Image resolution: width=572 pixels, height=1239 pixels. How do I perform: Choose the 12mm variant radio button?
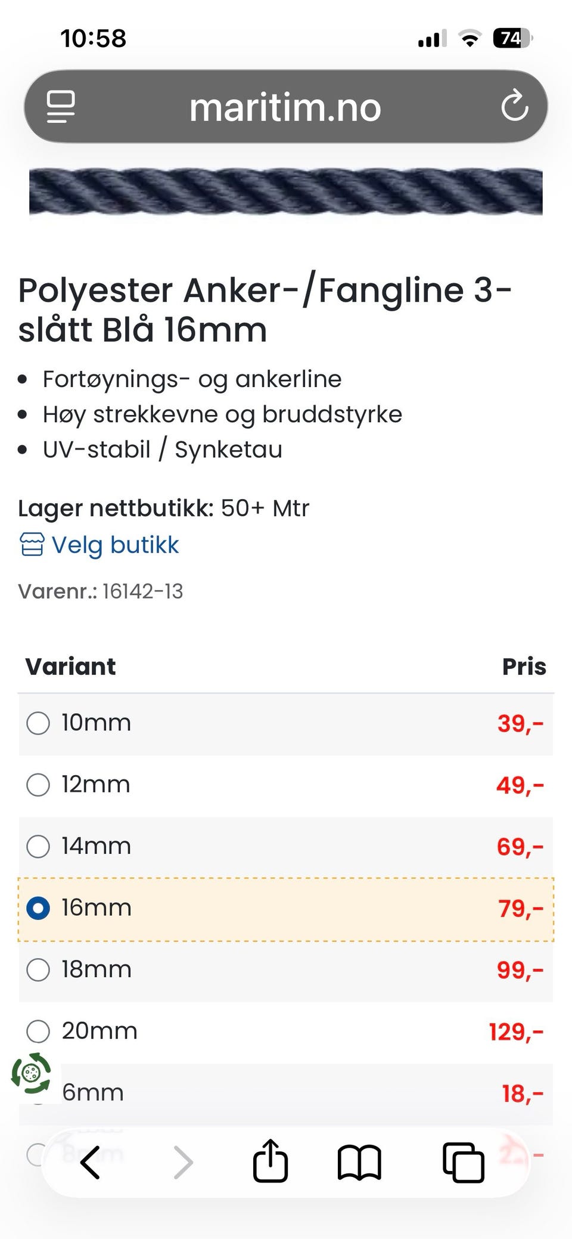click(38, 785)
